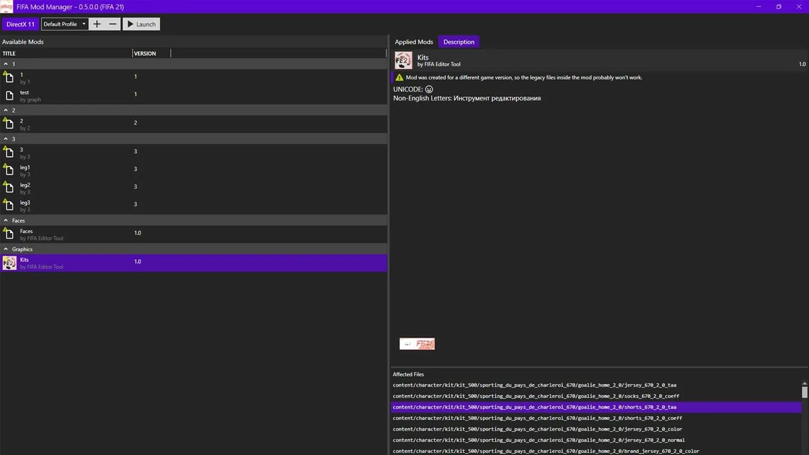The image size is (809, 455).
Task: Launch the game with Launch button
Action: (142, 24)
